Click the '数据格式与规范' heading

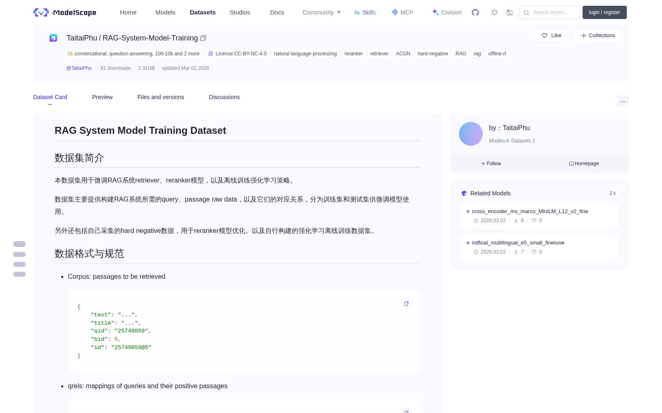click(89, 254)
